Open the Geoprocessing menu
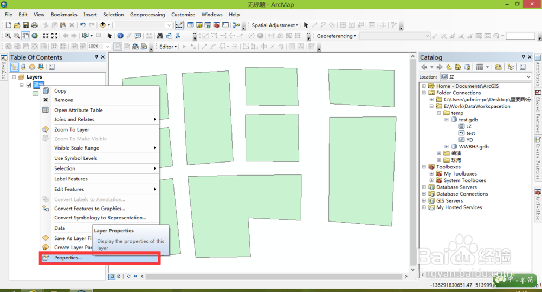 (x=147, y=15)
